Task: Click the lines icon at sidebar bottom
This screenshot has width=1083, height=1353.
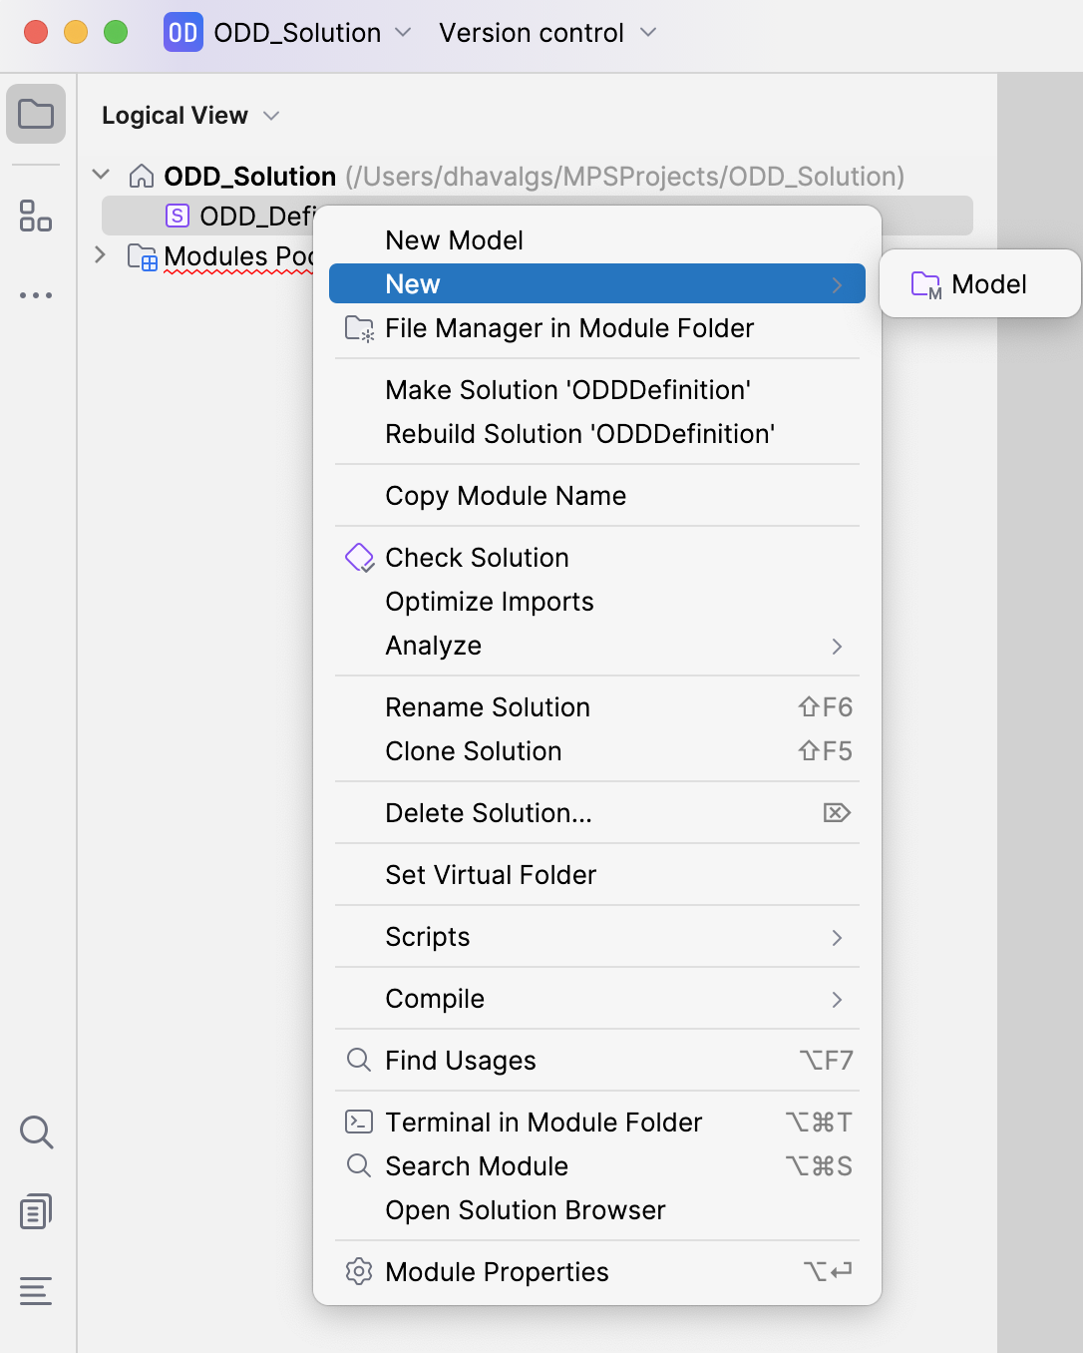Action: 36,1291
